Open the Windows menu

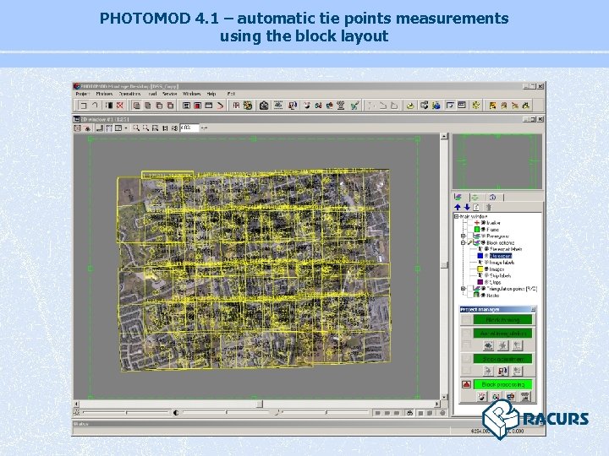tap(191, 94)
